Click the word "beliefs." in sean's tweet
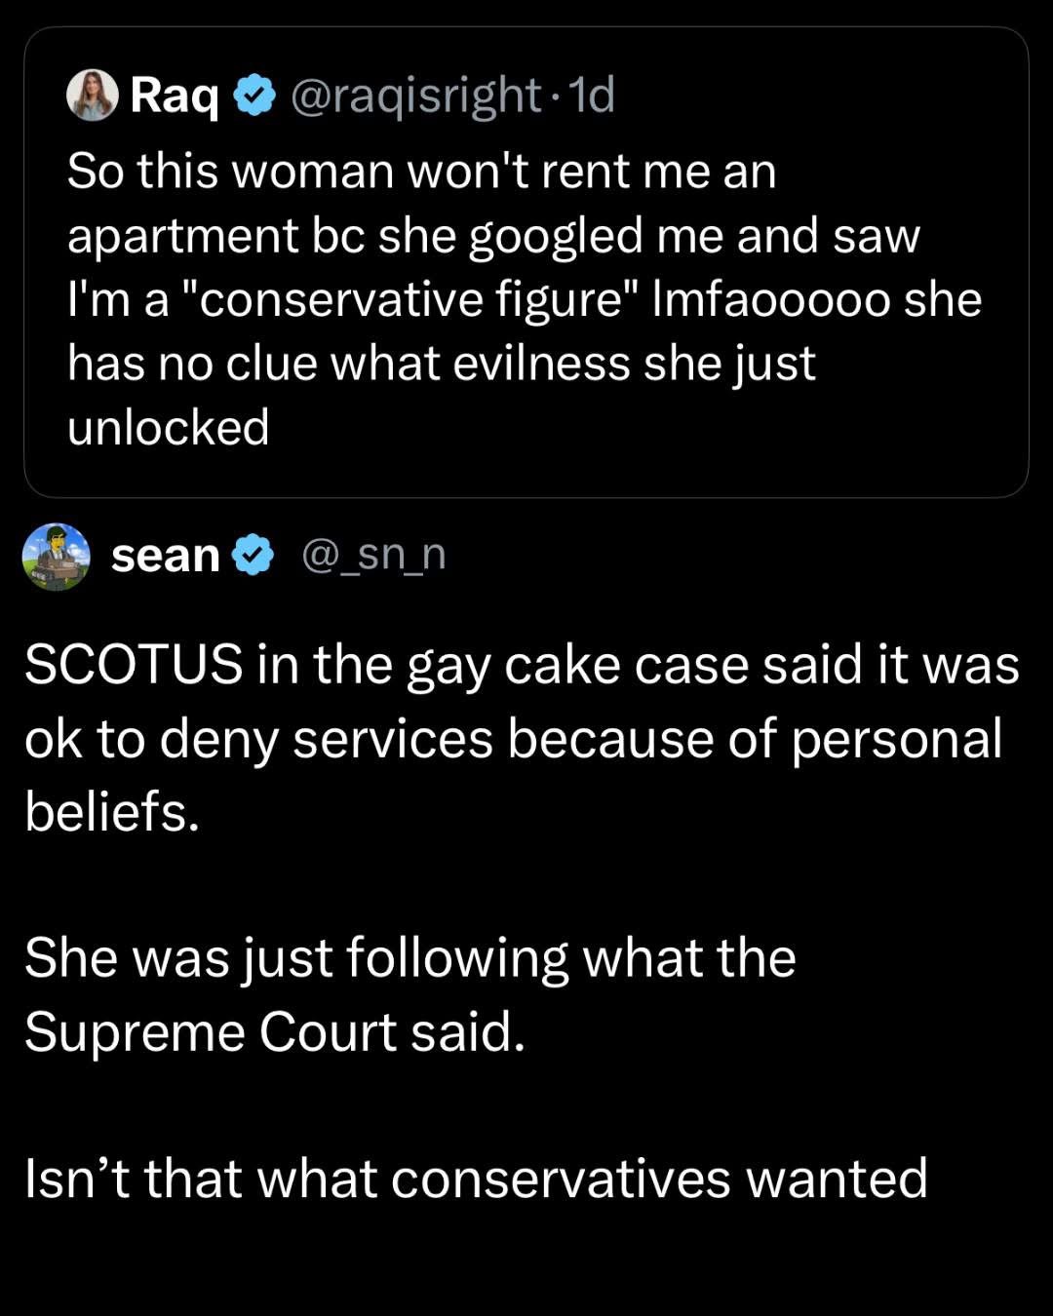The image size is (1053, 1316). [x=111, y=811]
